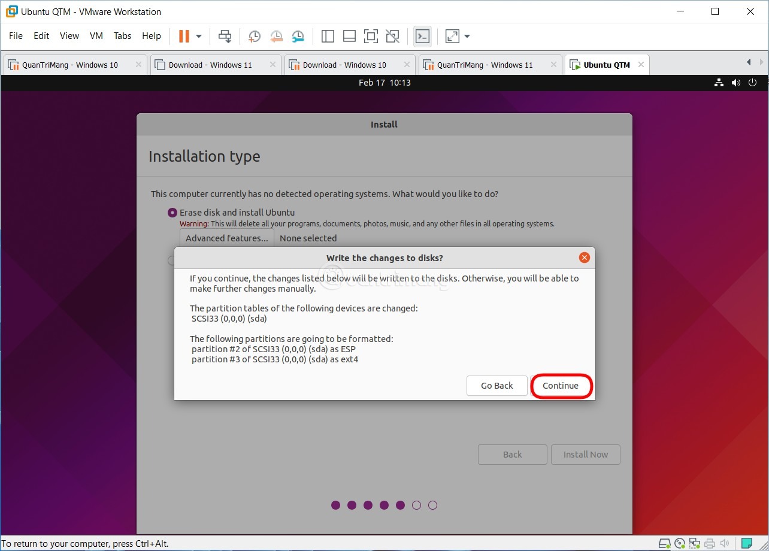Click the message log note icon

click(x=747, y=544)
